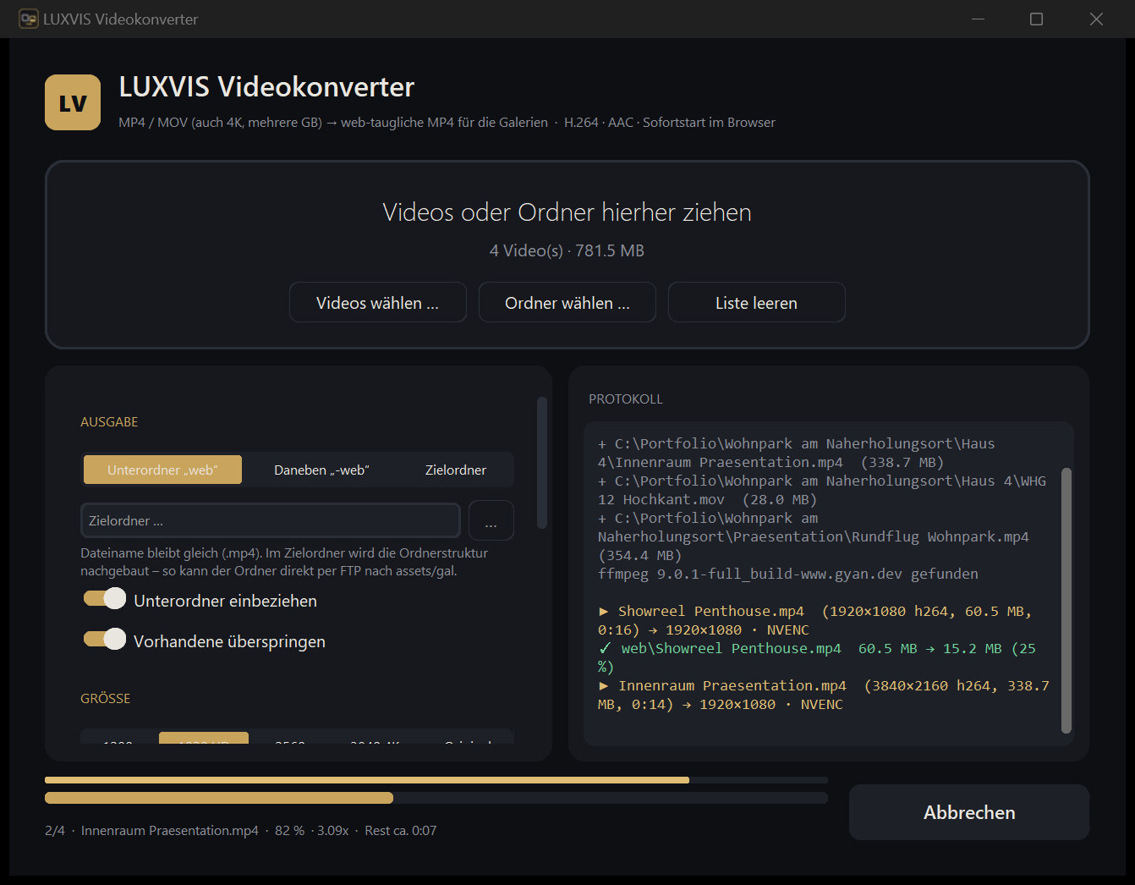Click the "Videos wählen ..." button
The image size is (1135, 885).
(x=377, y=302)
